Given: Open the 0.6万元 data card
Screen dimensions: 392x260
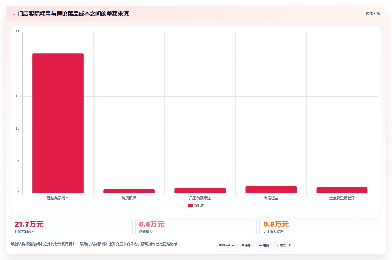Looking at the screenshot, I should (x=196, y=227).
